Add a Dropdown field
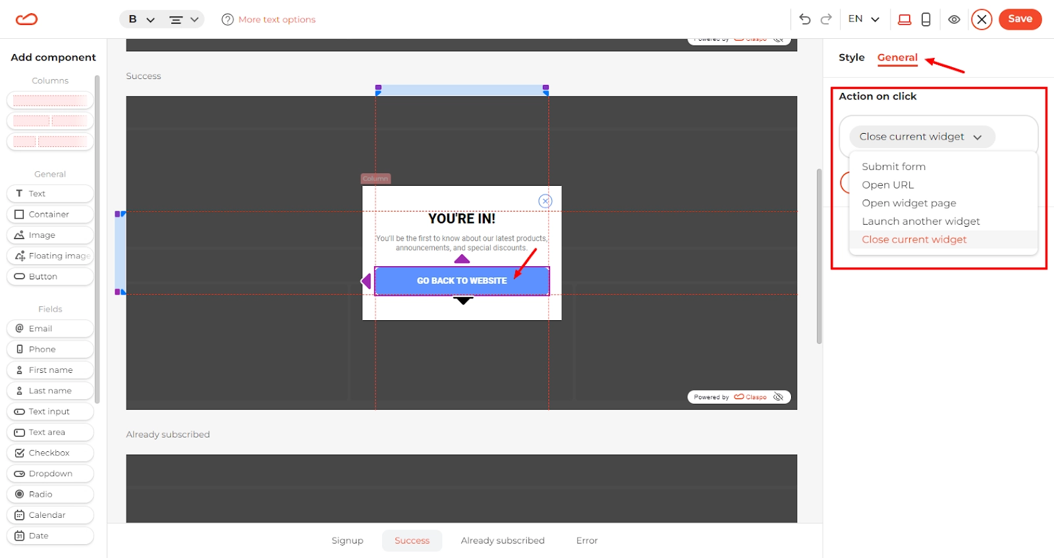The width and height of the screenshot is (1054, 558). [50, 474]
